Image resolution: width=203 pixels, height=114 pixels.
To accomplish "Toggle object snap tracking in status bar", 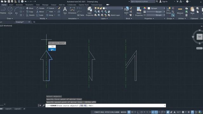I will pyautogui.click(x=153, y=112).
